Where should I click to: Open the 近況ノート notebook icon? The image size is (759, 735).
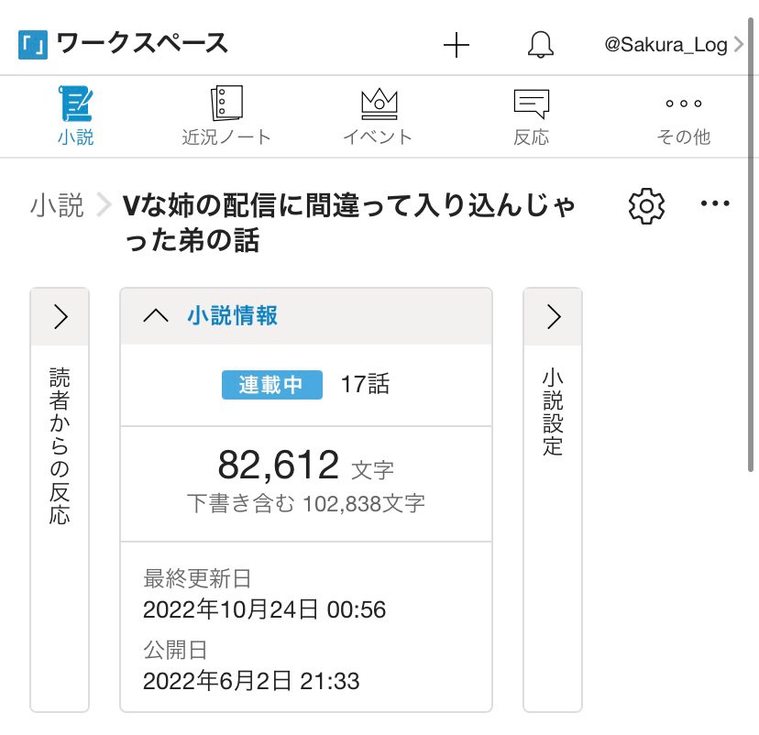(x=226, y=104)
